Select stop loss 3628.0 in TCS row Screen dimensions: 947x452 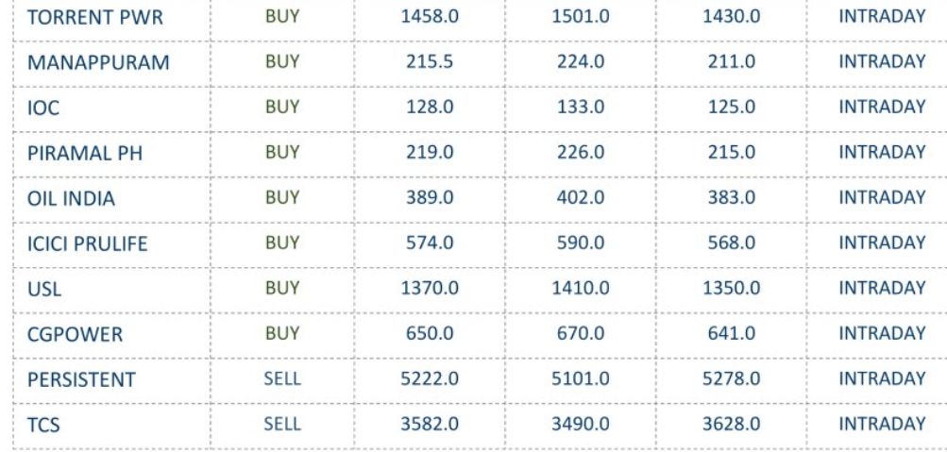click(x=732, y=424)
